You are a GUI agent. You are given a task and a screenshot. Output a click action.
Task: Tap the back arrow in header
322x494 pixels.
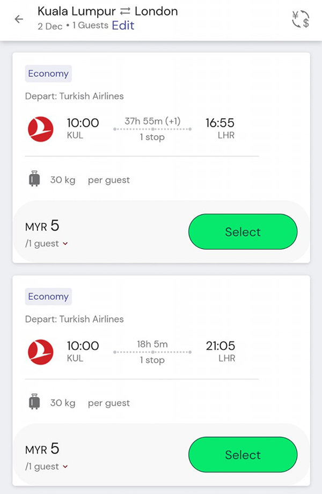click(x=19, y=19)
